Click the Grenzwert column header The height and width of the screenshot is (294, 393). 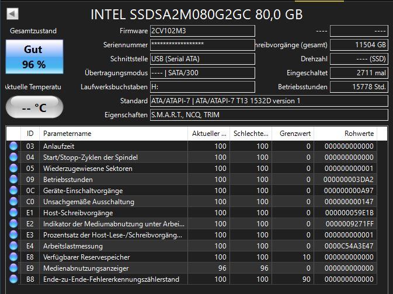click(293, 133)
